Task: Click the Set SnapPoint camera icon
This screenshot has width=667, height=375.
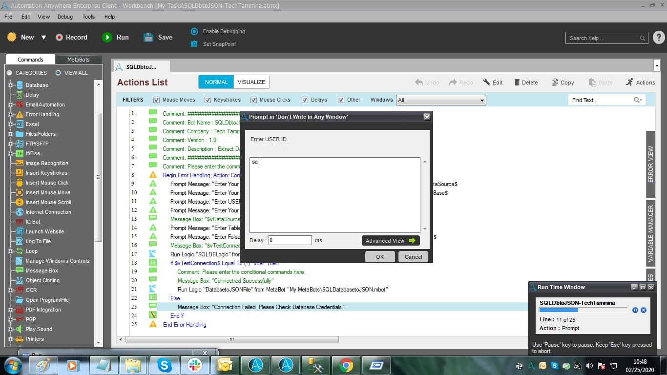Action: pos(194,44)
